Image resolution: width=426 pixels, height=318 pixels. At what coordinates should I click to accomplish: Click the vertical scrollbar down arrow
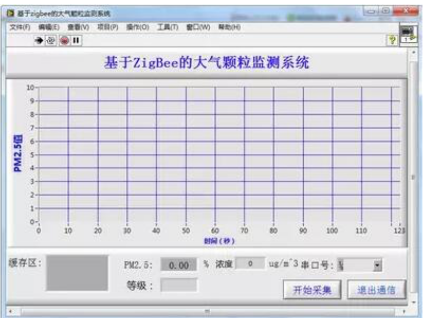tap(413, 302)
